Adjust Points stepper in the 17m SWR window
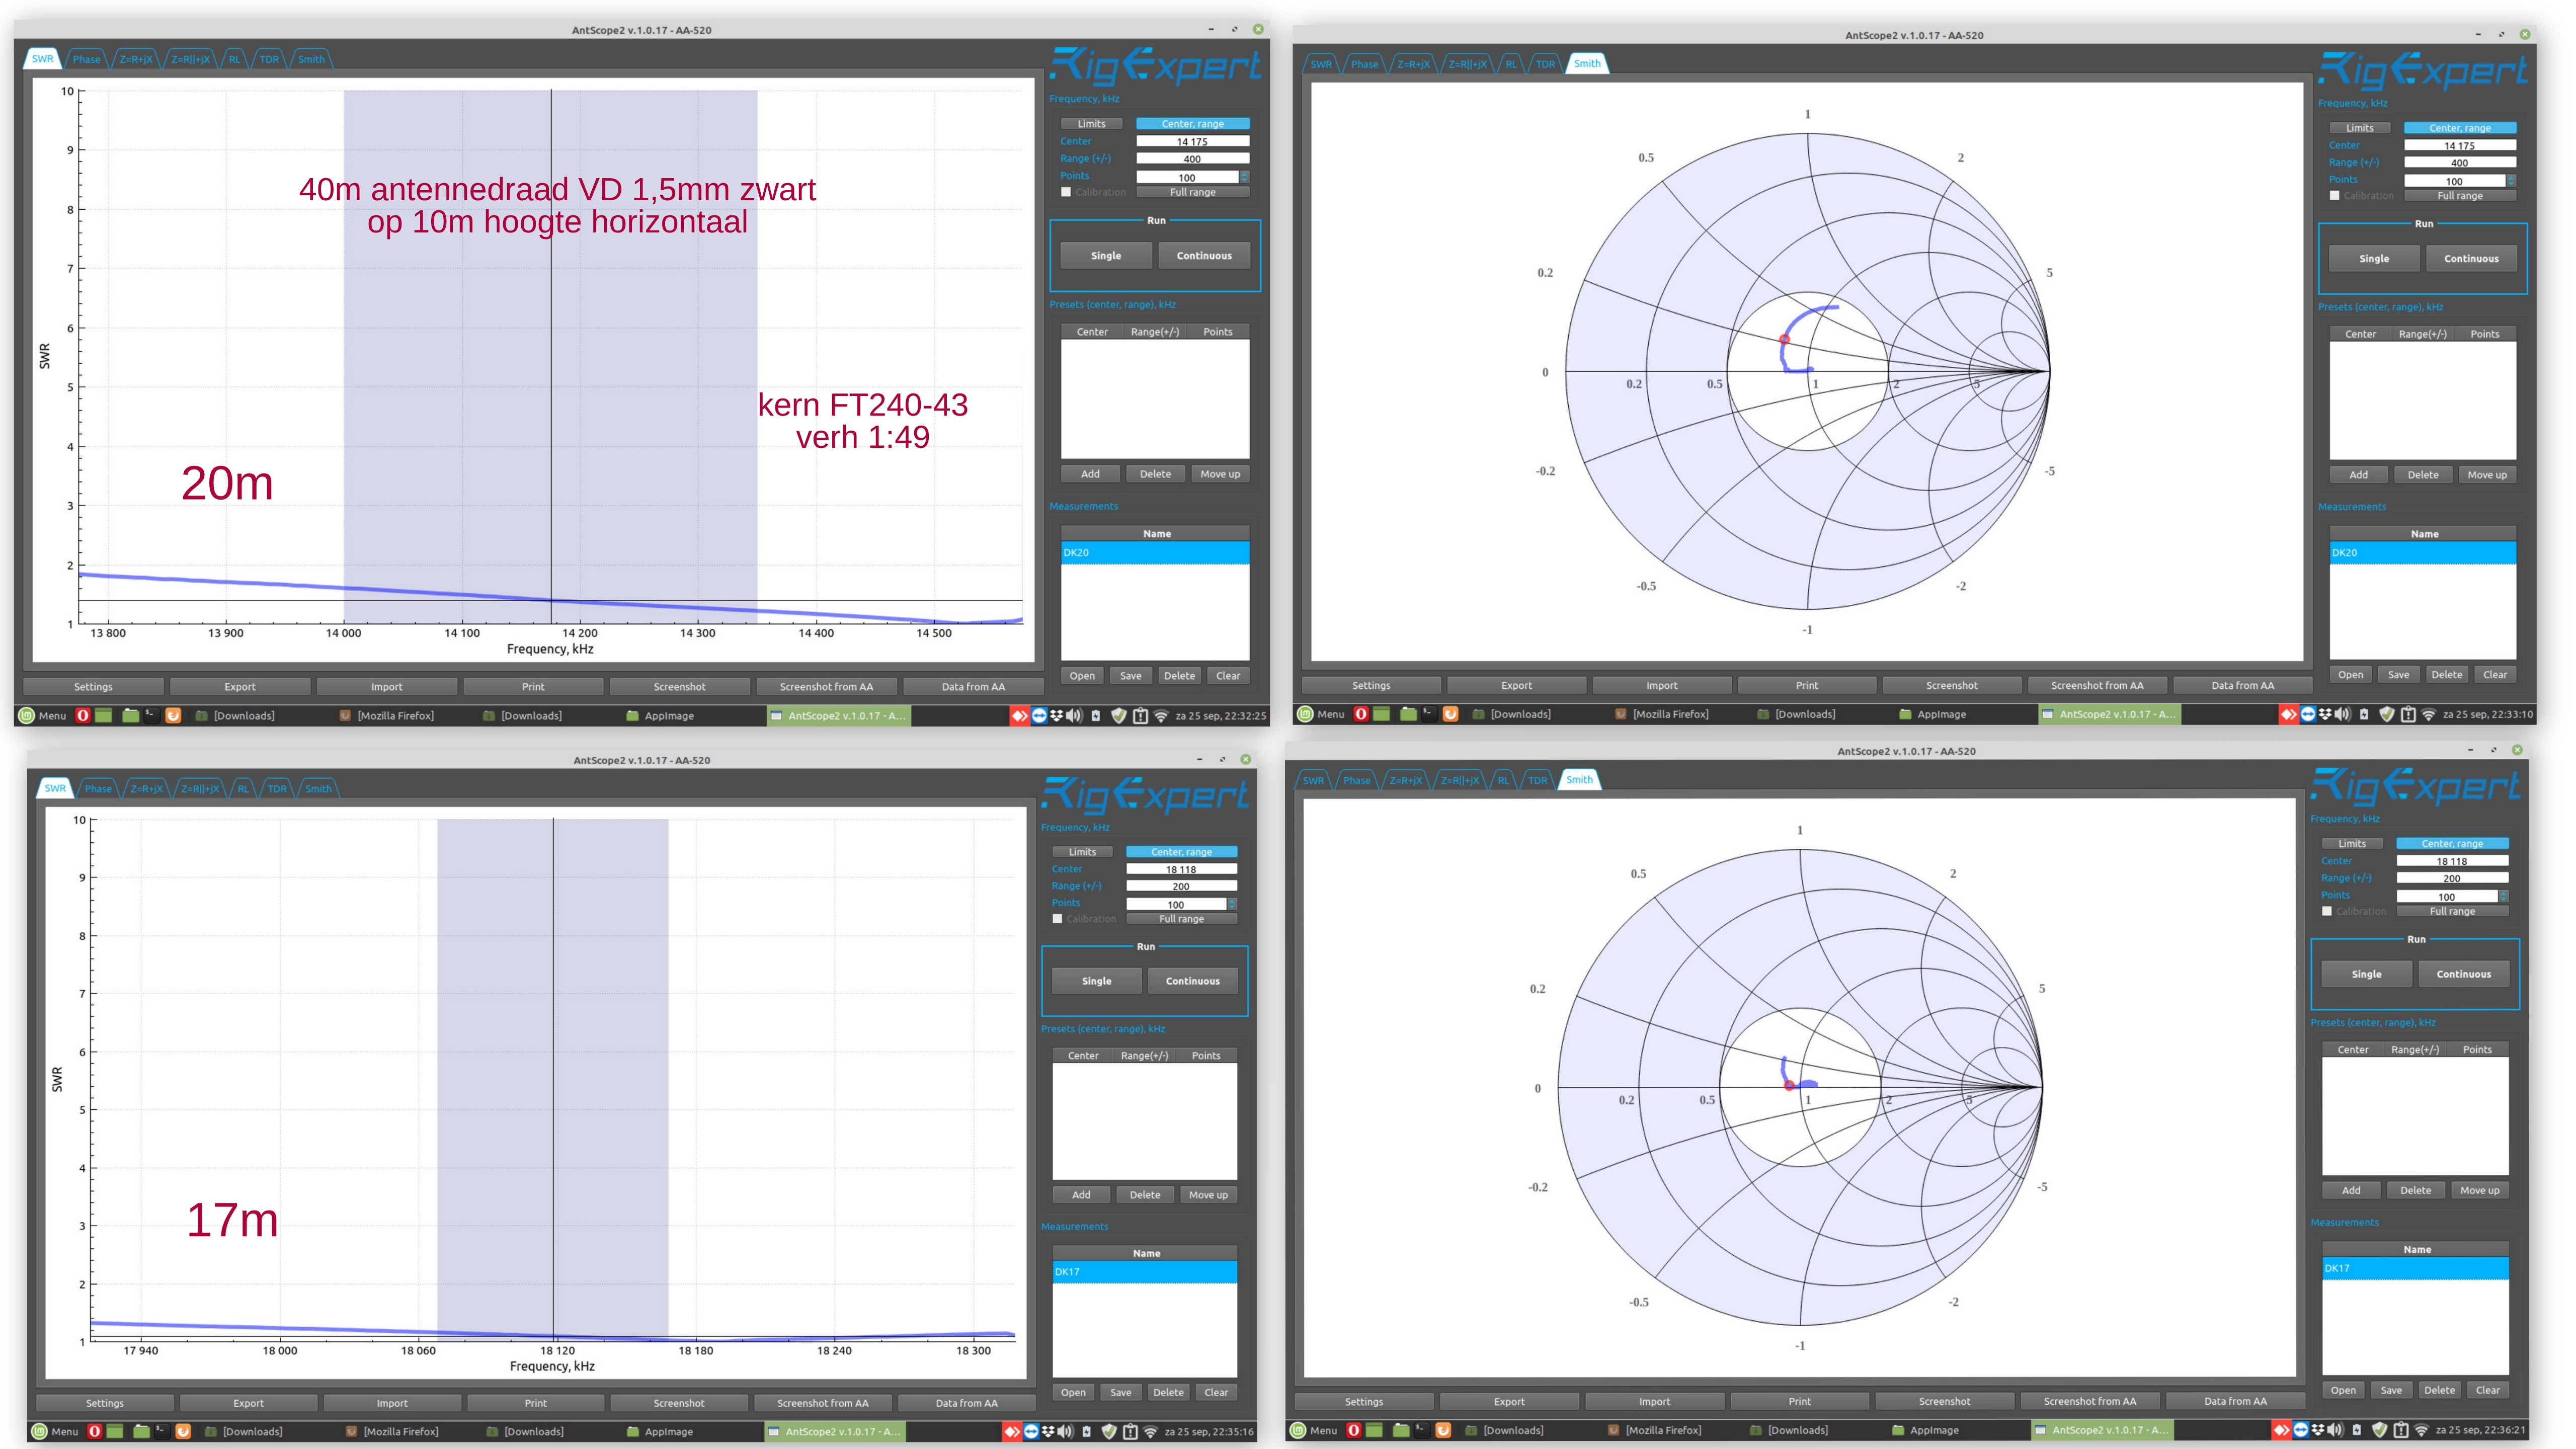 1232,904
